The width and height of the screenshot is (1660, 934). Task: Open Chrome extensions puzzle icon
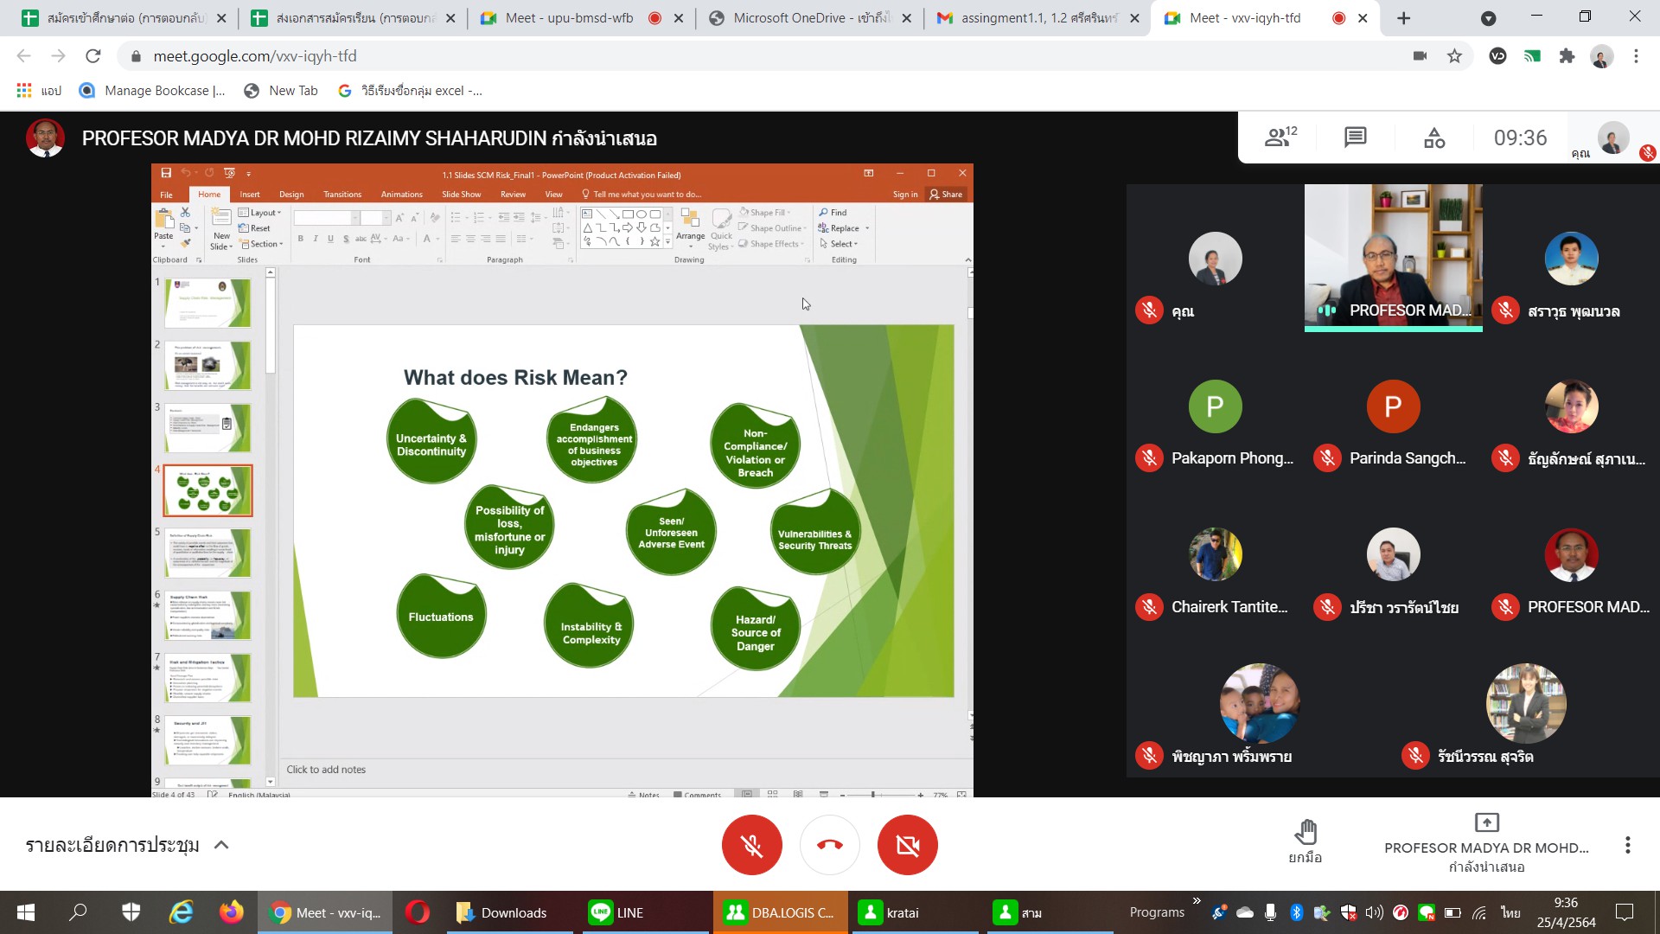point(1567,56)
